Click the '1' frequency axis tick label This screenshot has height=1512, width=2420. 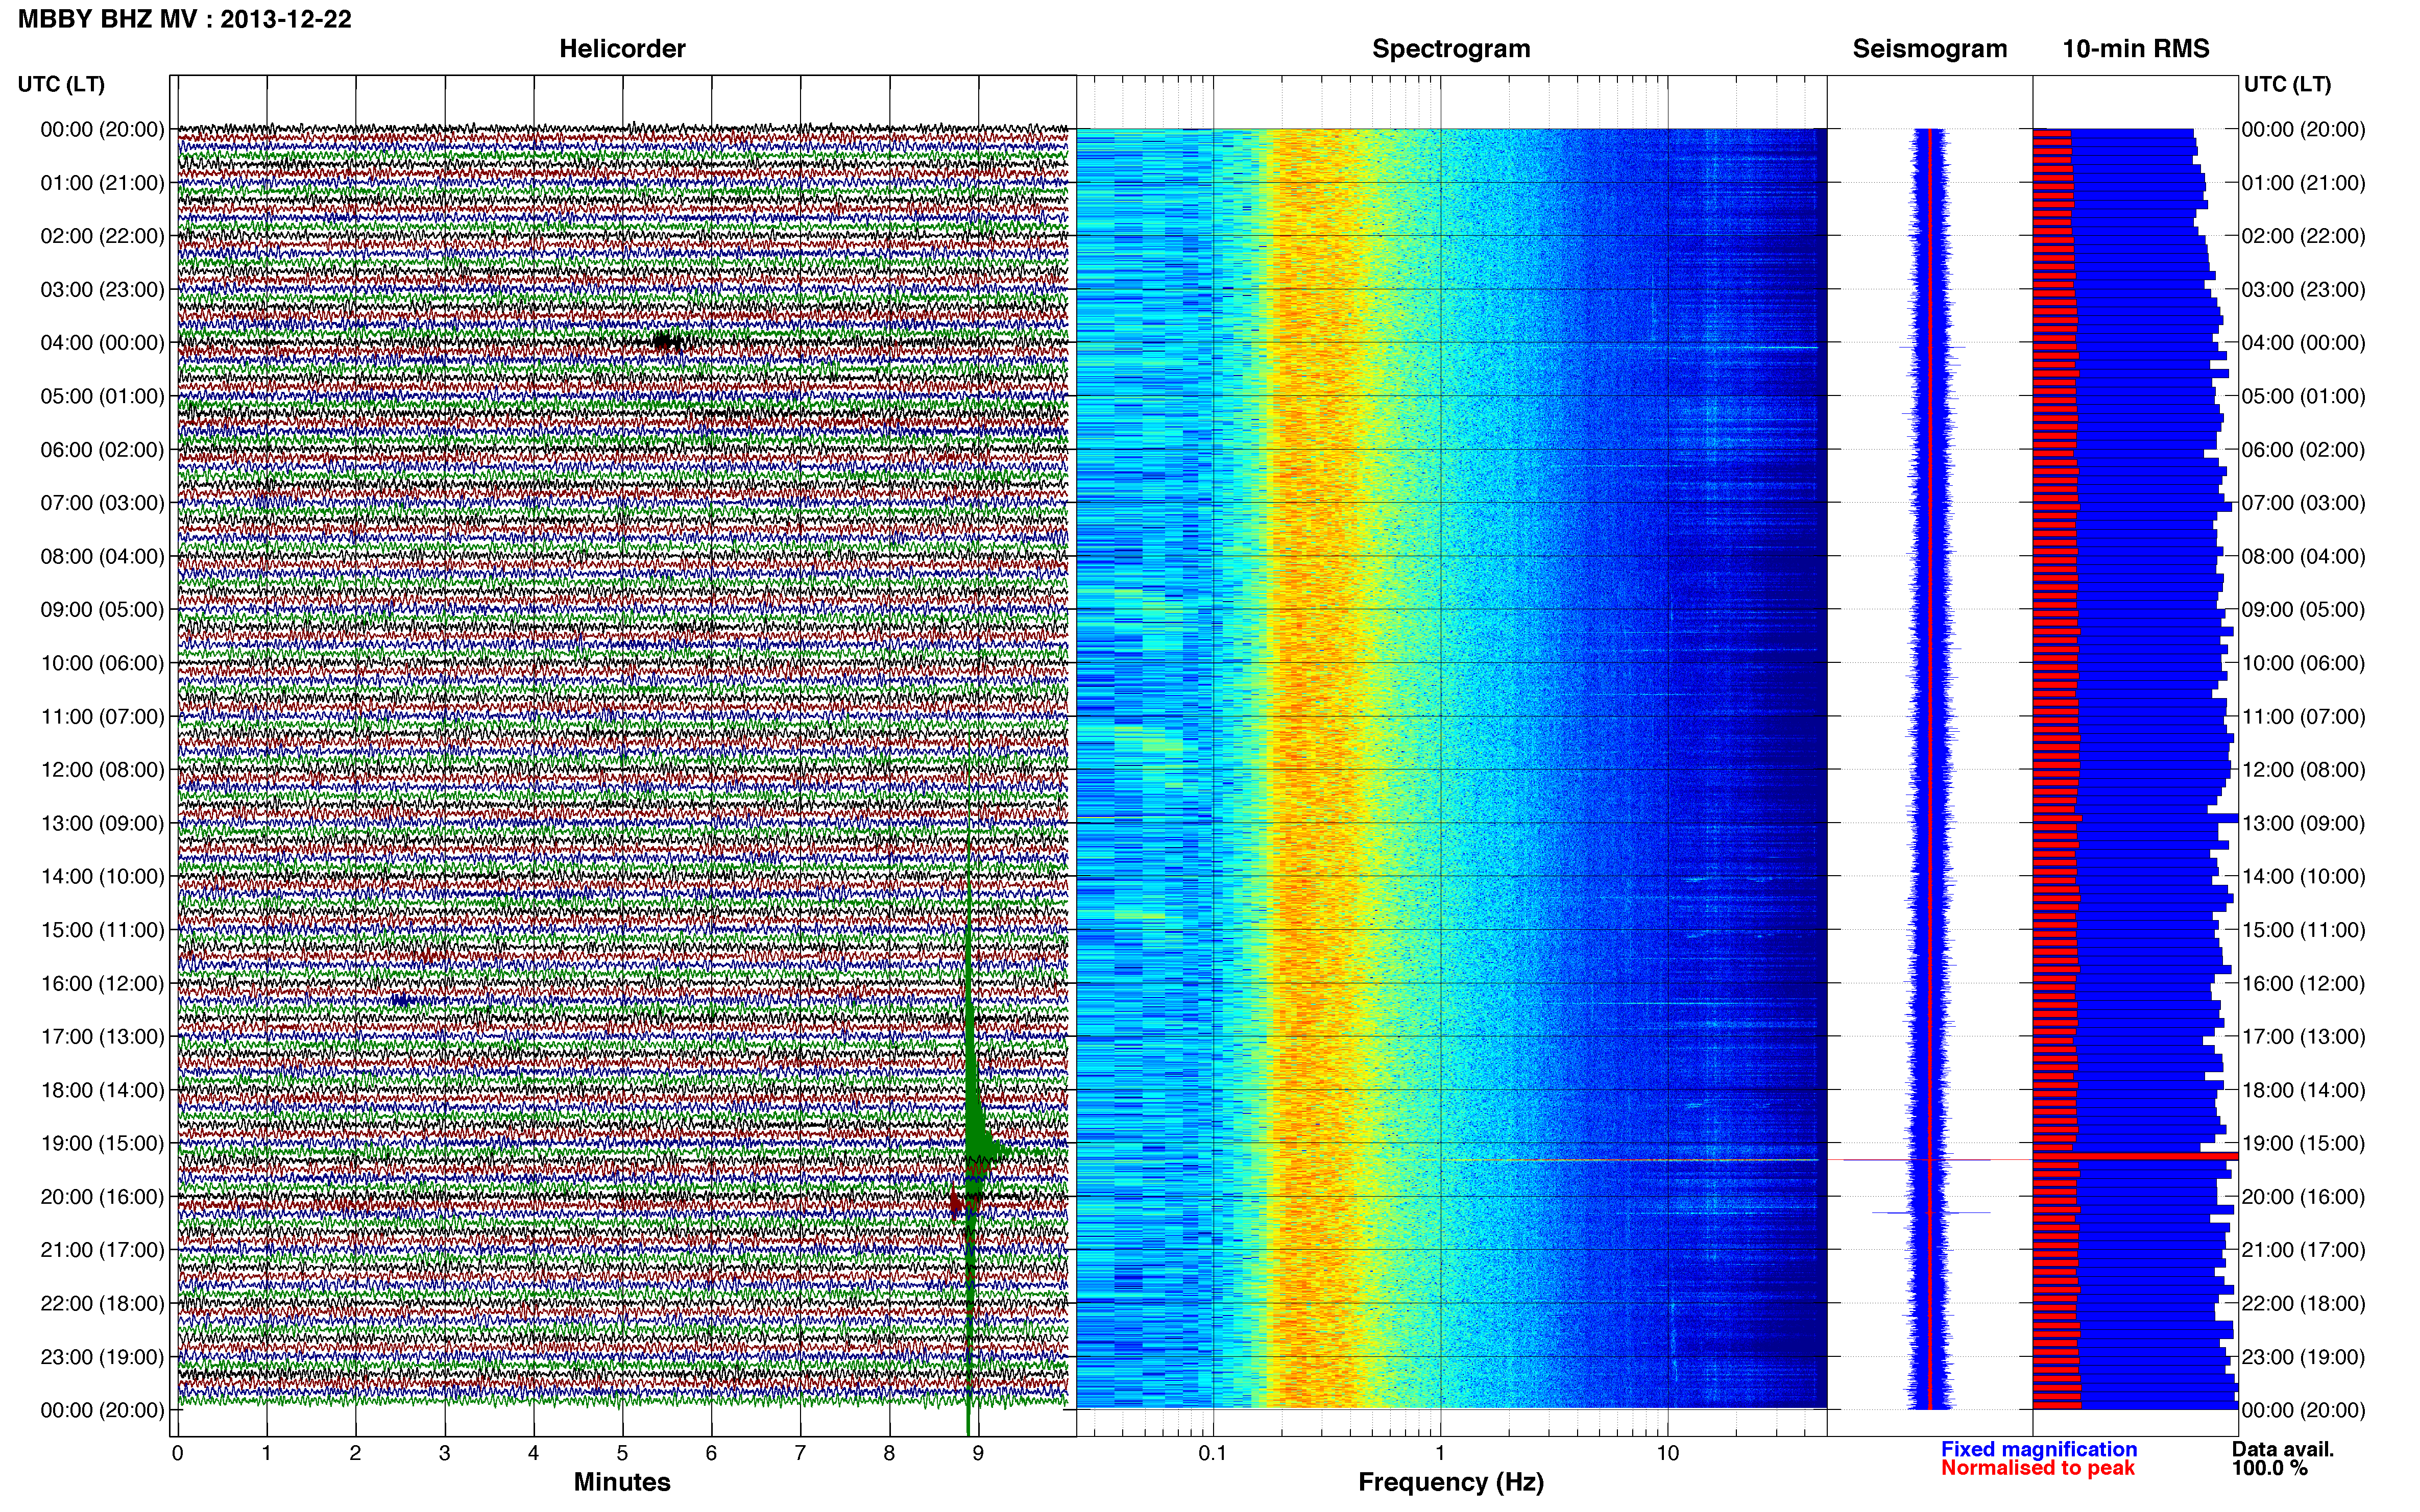pos(1440,1454)
